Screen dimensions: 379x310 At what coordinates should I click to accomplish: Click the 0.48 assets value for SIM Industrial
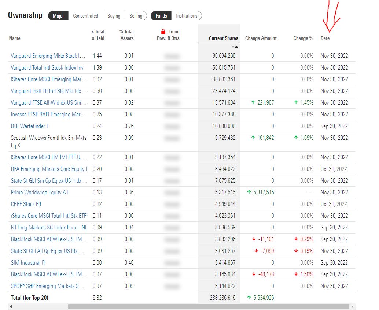[129, 263]
